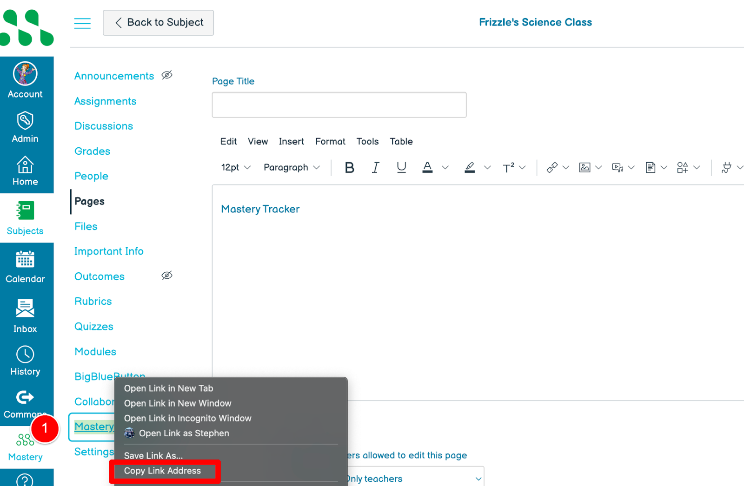Expand highlight color options arrow

(487, 167)
